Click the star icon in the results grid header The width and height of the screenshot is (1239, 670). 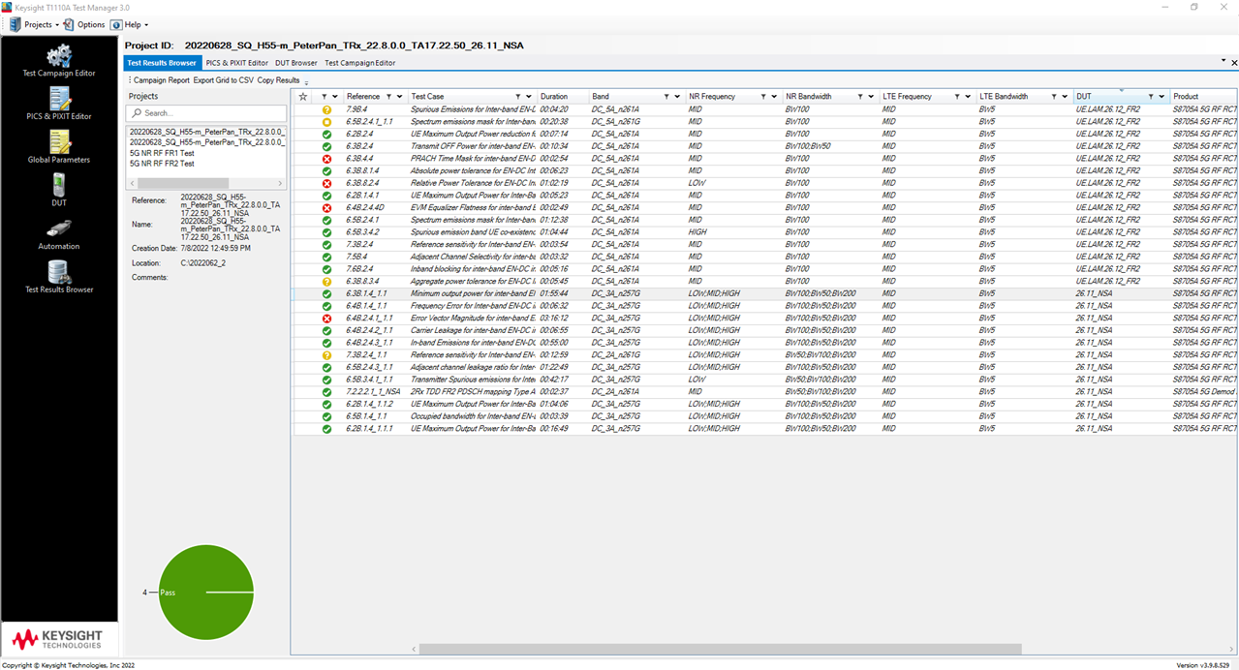point(302,96)
